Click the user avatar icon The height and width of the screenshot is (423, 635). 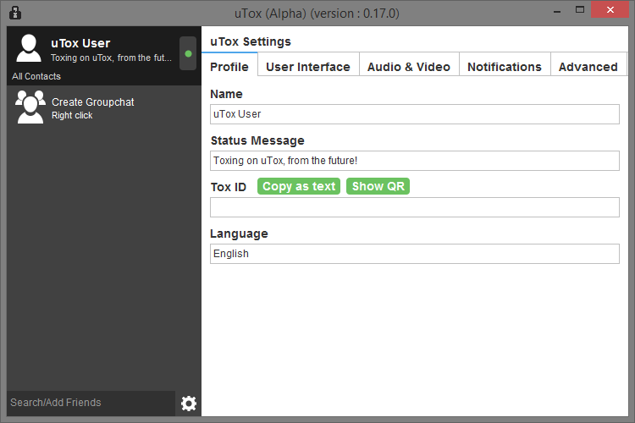coord(28,48)
